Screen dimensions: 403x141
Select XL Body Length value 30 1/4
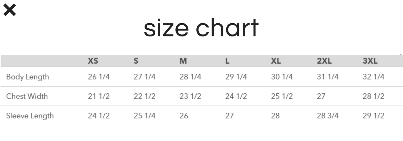[282, 77]
